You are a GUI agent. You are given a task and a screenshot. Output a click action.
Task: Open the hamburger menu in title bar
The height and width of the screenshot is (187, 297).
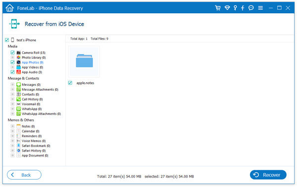(x=260, y=8)
